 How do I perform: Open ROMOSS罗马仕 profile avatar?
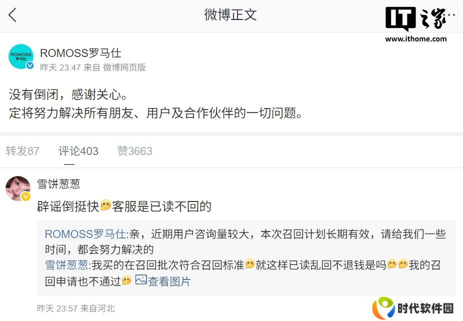(20, 56)
